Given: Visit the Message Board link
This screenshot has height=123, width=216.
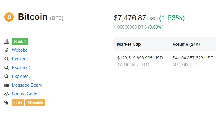Looking at the screenshot, I should [27, 85].
